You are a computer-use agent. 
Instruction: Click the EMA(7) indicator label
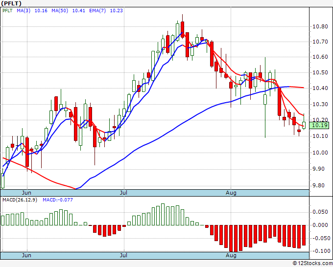(97, 11)
